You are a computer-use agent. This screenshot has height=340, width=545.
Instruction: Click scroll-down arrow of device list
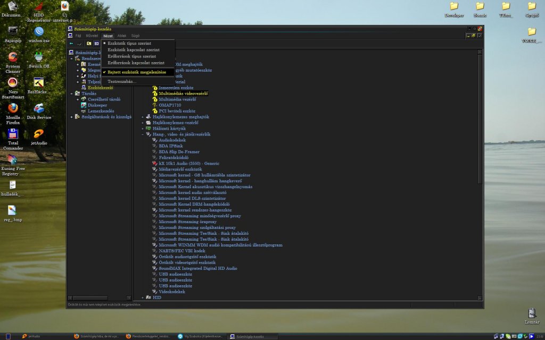point(480,297)
